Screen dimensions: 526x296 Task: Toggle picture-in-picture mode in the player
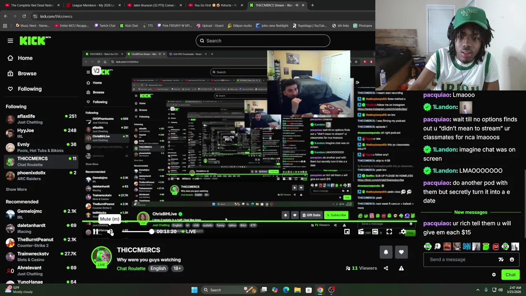pyautogui.click(x=347, y=232)
